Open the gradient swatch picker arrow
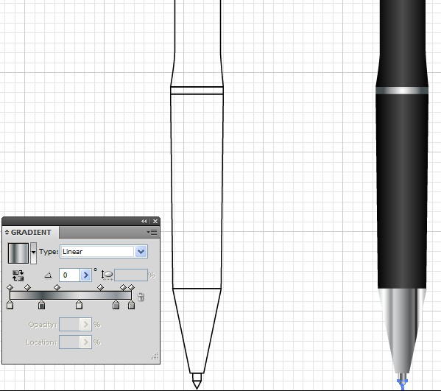This screenshot has width=441, height=391. click(x=33, y=253)
